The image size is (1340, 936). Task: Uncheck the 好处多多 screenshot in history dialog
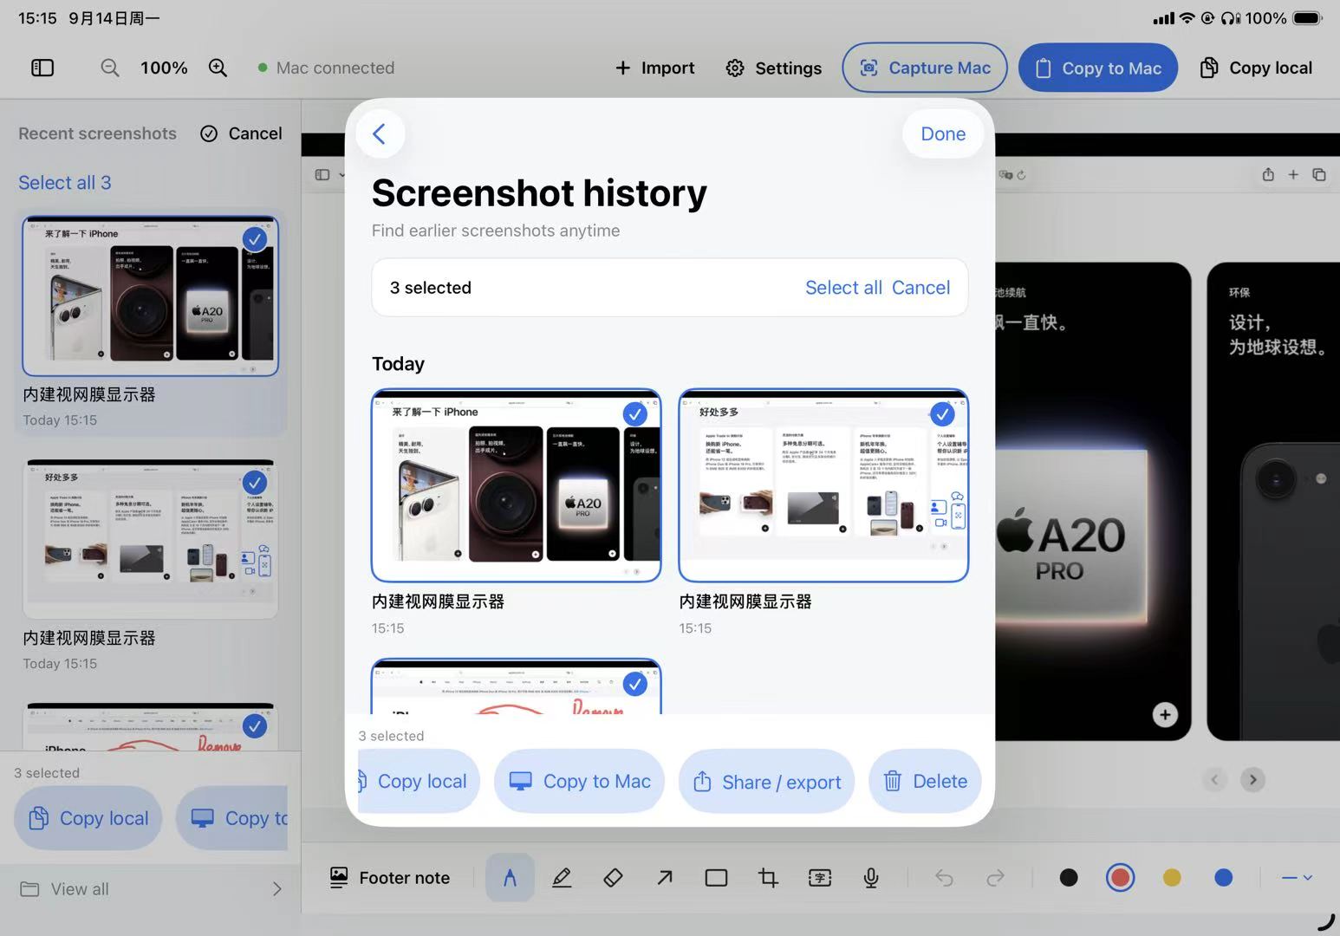coord(942,414)
